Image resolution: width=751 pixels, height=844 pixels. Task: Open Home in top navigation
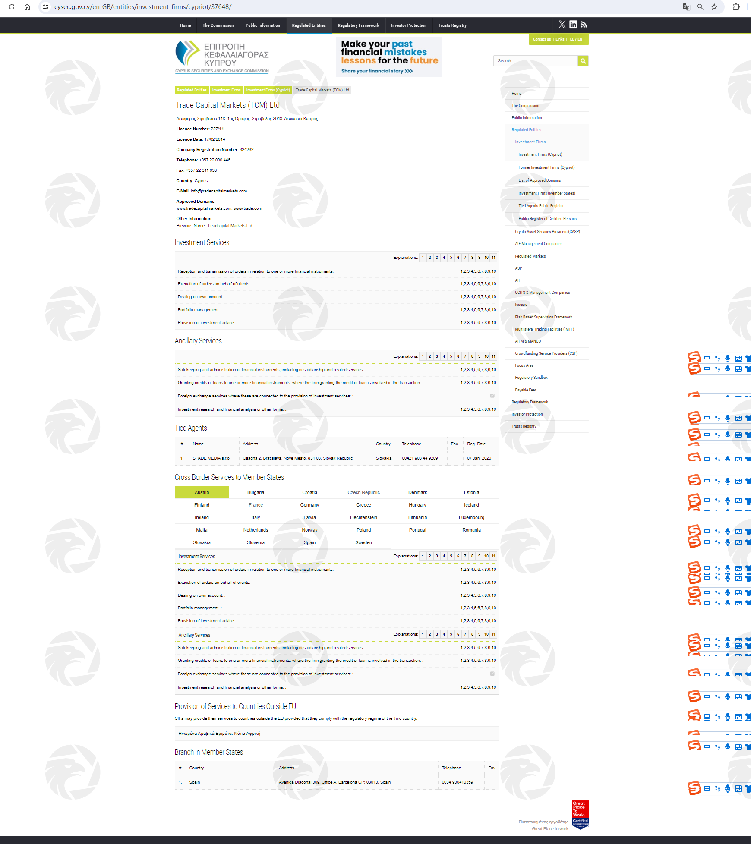coord(185,25)
